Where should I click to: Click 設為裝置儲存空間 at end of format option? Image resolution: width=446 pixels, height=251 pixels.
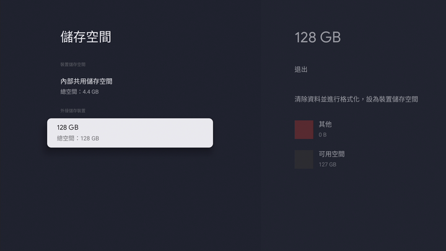[392, 99]
